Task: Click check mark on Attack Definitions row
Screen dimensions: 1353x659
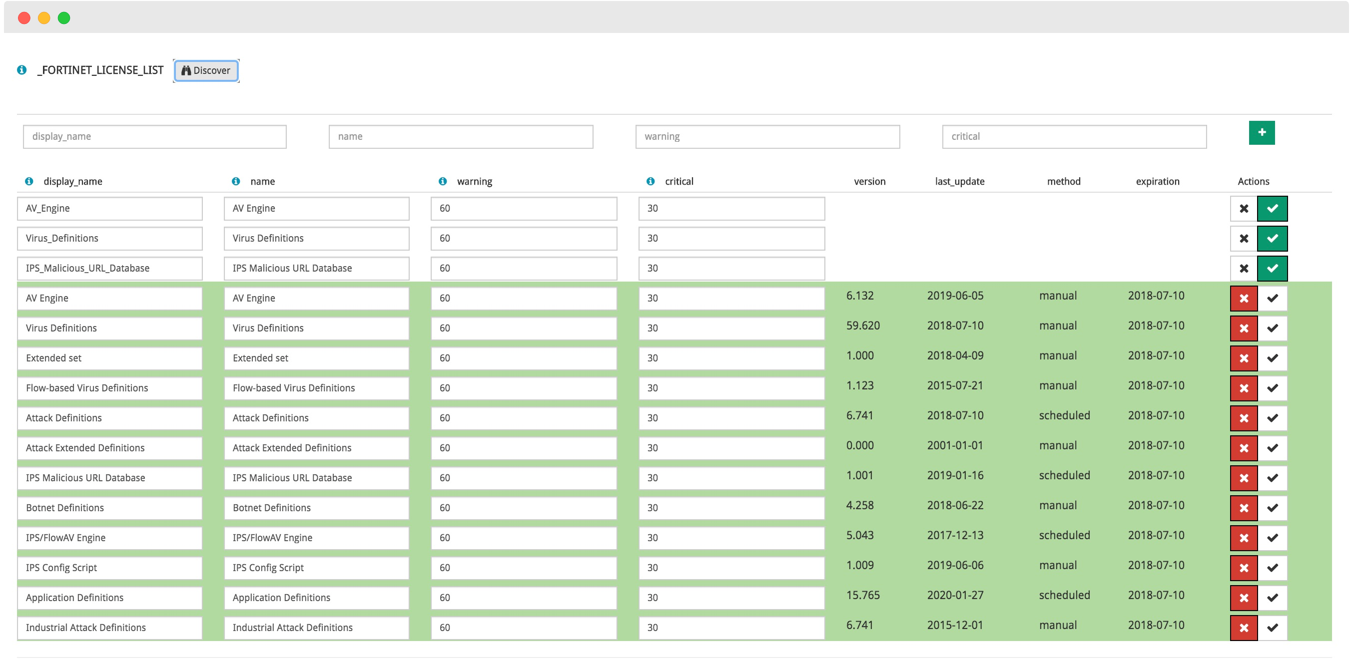Action: [1272, 418]
